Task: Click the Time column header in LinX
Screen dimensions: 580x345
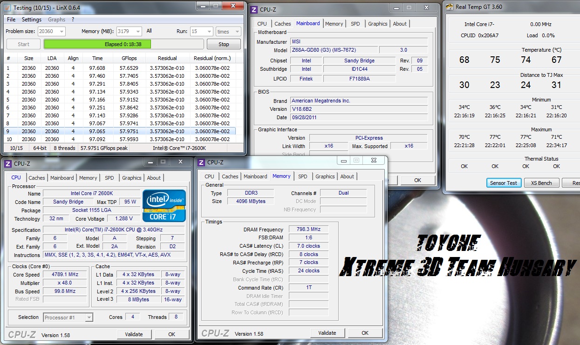Action: pos(97,58)
